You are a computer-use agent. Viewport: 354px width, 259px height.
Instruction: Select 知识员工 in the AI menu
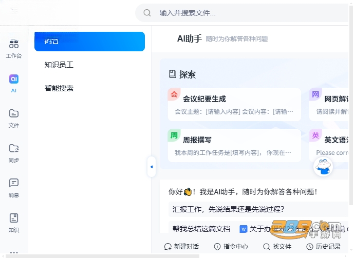[x=59, y=65]
